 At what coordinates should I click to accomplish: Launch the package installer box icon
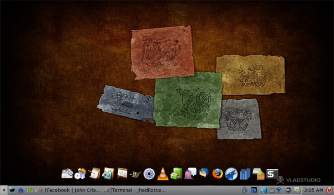coord(258,174)
